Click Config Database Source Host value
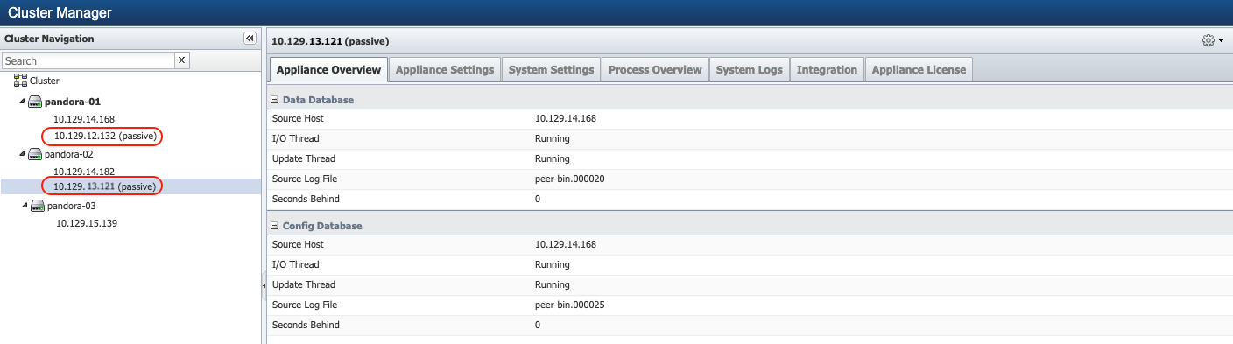The height and width of the screenshot is (344, 1233). point(566,244)
